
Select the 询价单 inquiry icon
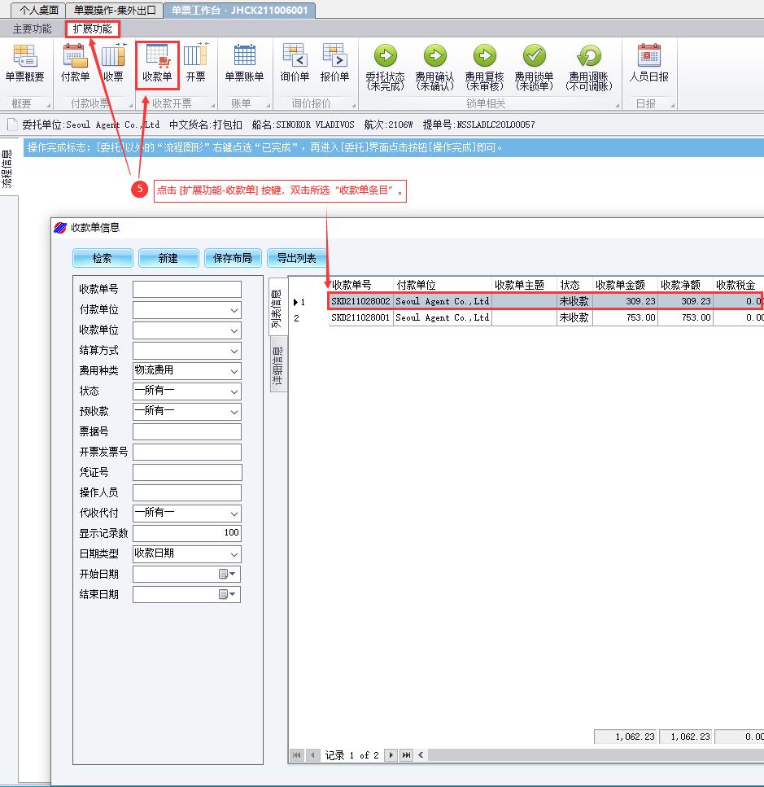[x=295, y=63]
